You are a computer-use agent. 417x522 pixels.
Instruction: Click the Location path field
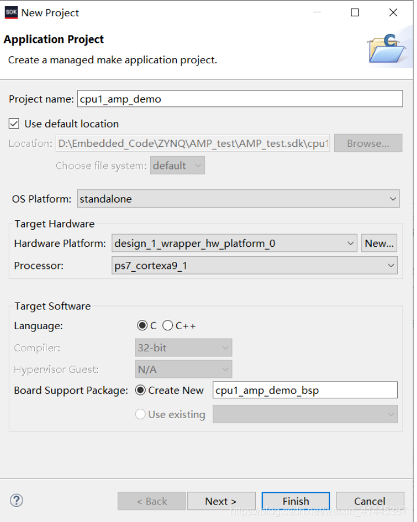(x=193, y=143)
